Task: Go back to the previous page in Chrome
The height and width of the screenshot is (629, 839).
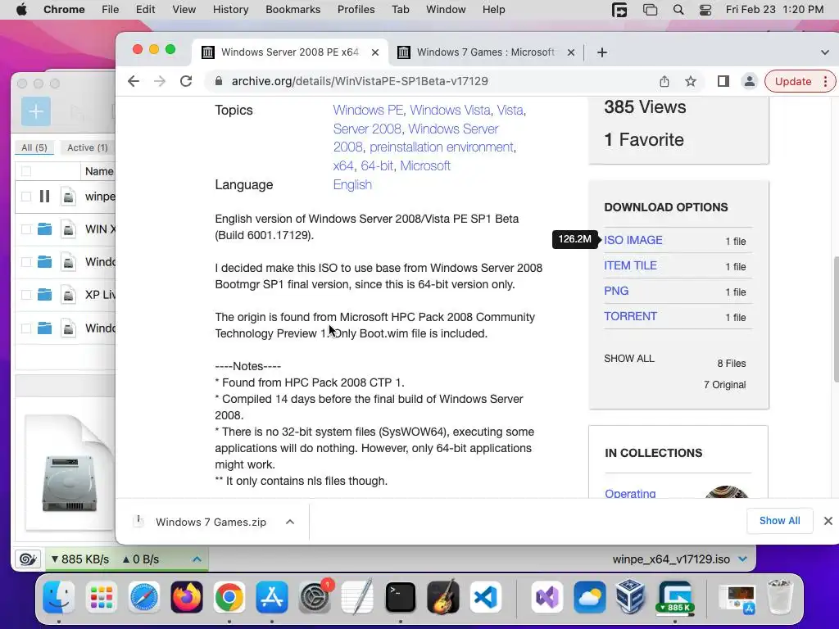Action: [134, 81]
